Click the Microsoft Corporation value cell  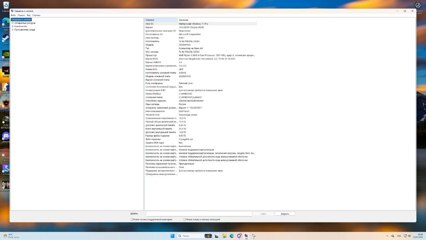[190, 34]
